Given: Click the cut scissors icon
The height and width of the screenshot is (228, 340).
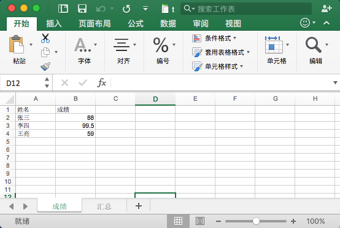Looking at the screenshot, I should coord(45,38).
